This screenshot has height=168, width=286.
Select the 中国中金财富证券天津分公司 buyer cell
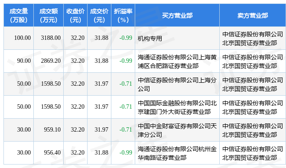click(177, 130)
